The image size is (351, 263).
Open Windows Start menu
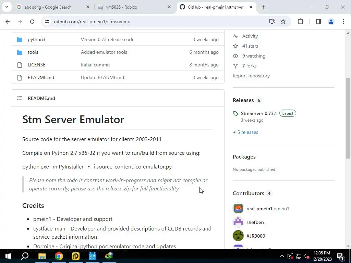pyautogui.click(x=8, y=256)
